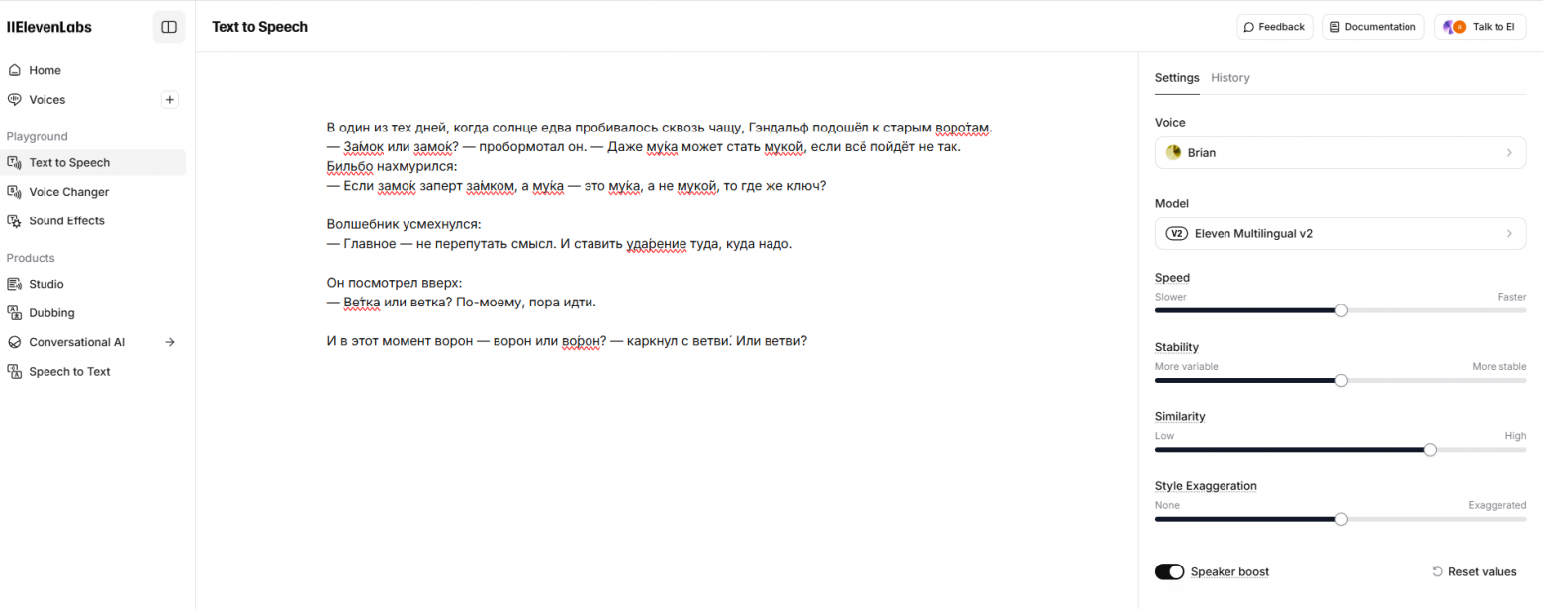The height and width of the screenshot is (609, 1543).
Task: Open Speech to Text under Products
Action: click(93, 372)
